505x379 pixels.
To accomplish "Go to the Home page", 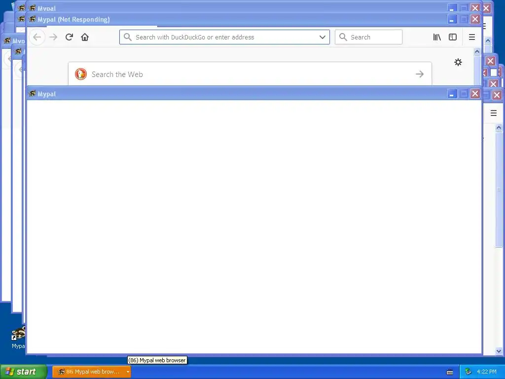I will click(x=85, y=37).
